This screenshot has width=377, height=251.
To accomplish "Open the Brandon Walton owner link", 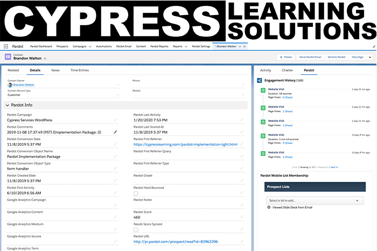I will 24,85.
